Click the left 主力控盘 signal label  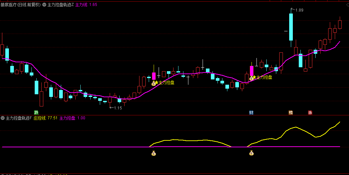(167, 83)
